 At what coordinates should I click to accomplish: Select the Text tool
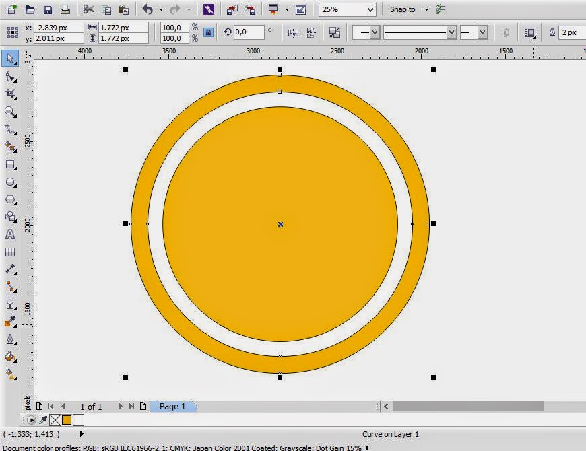(10, 234)
